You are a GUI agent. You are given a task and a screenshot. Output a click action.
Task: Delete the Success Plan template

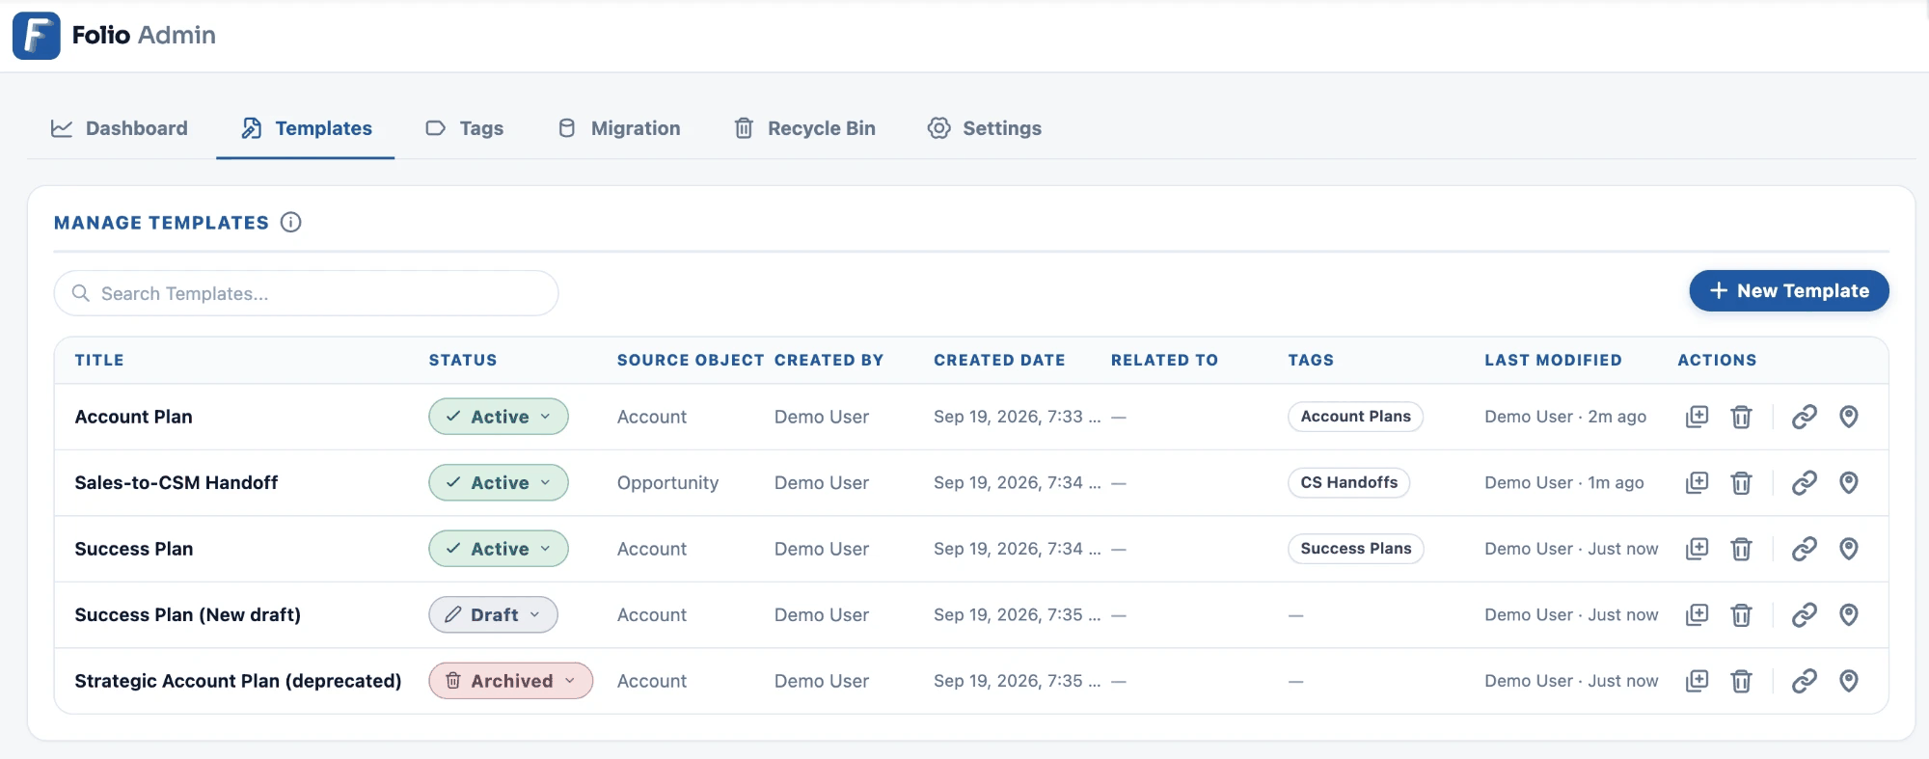tap(1741, 549)
